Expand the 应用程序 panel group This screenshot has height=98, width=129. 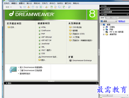(x=102, y=9)
